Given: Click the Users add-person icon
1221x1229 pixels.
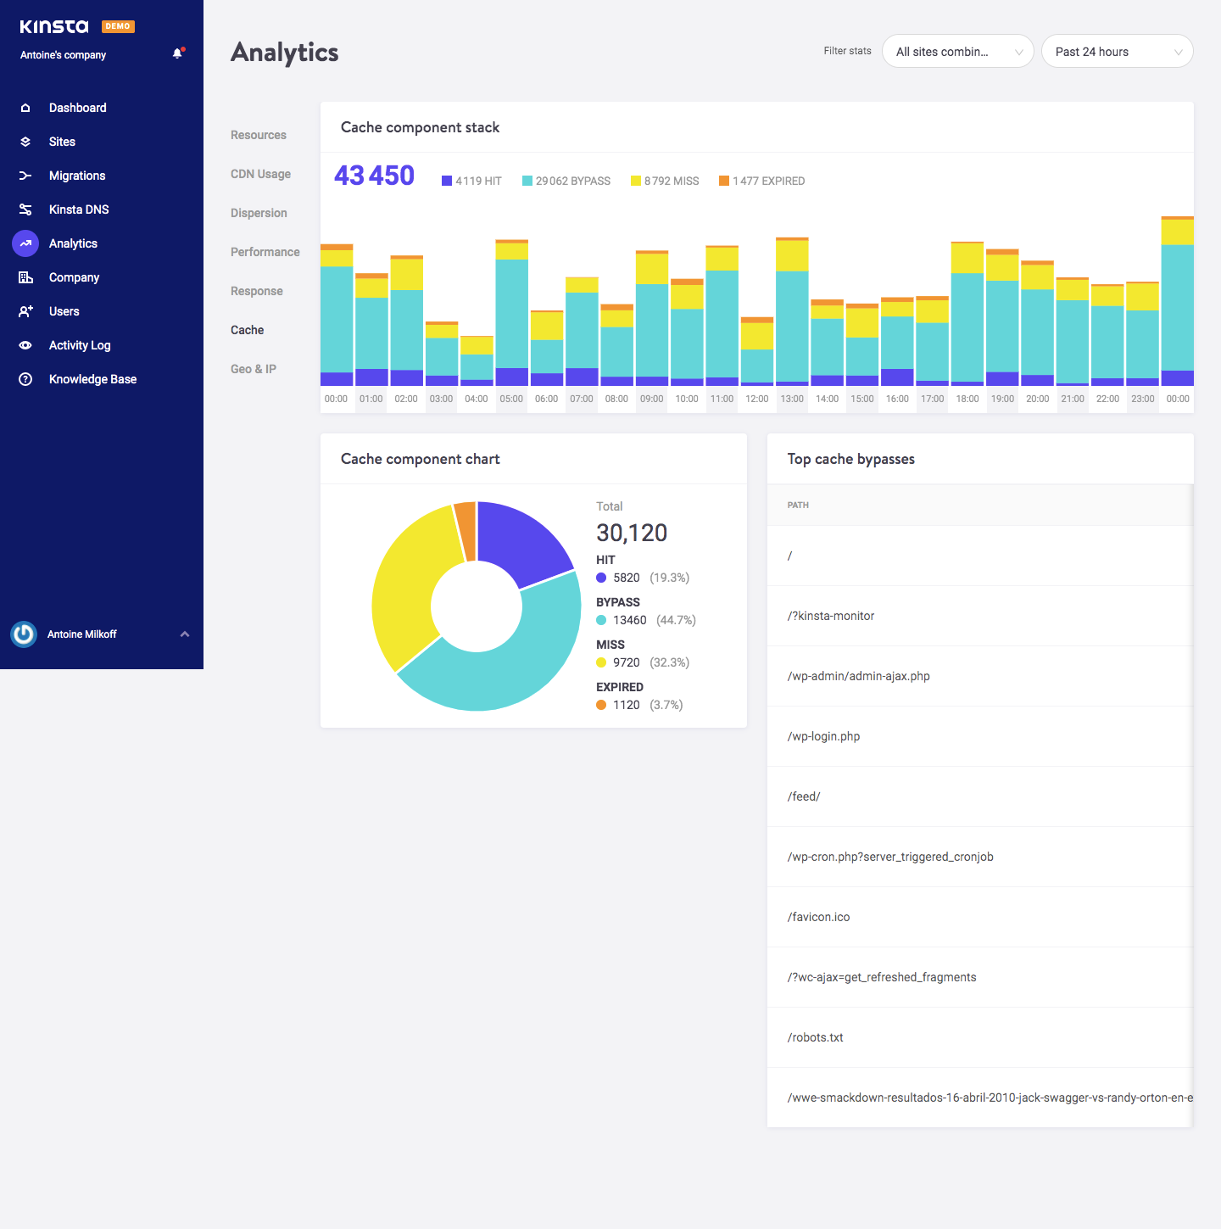Looking at the screenshot, I should click(25, 311).
